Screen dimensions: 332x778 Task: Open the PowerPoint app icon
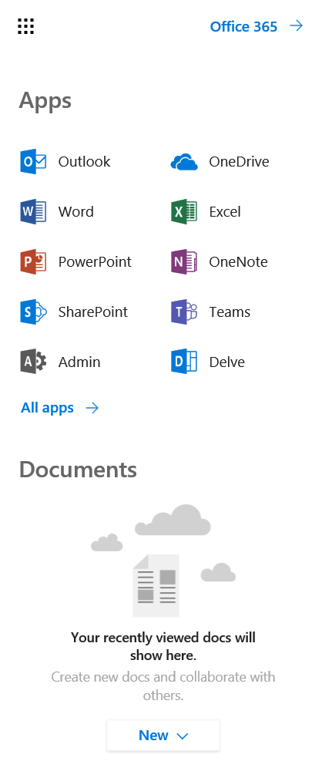[33, 262]
